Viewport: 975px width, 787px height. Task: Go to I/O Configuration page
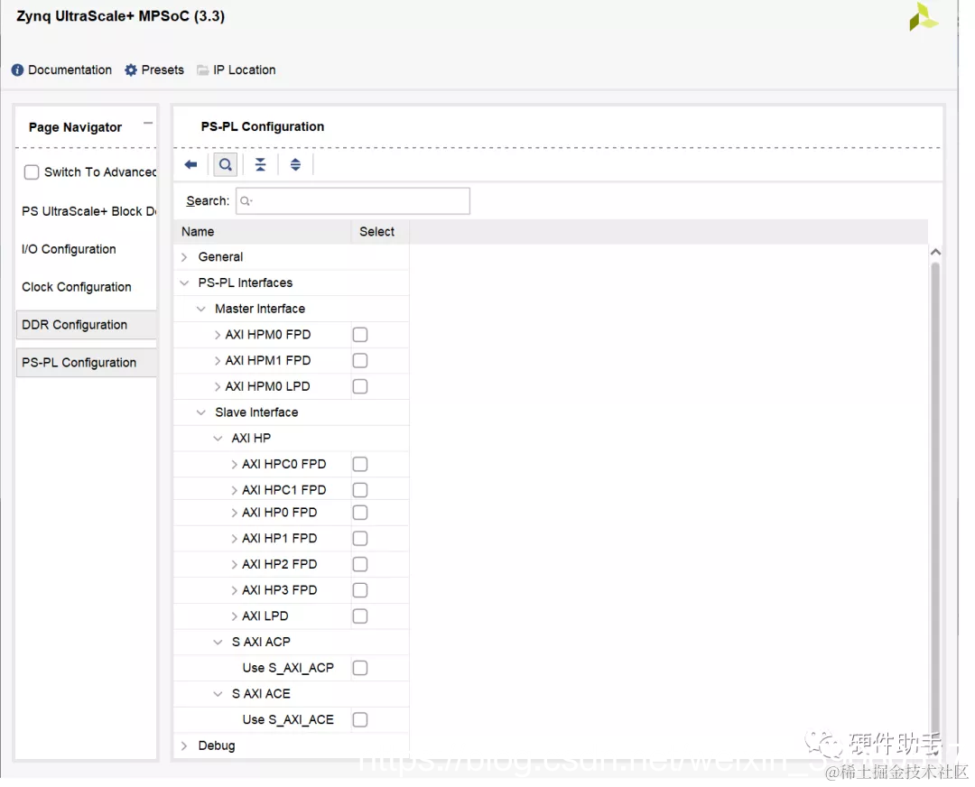coord(69,249)
